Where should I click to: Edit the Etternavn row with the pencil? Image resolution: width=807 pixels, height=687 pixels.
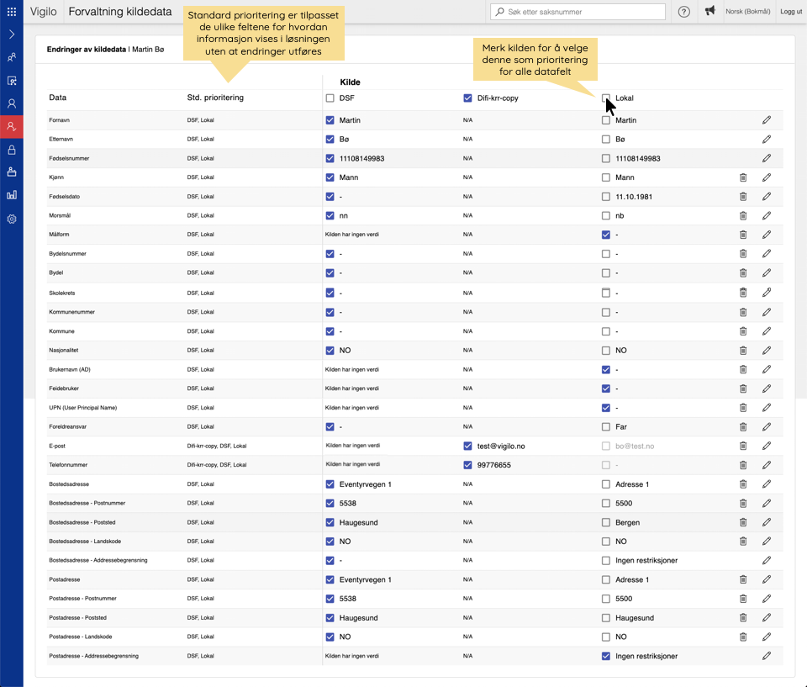pos(767,139)
